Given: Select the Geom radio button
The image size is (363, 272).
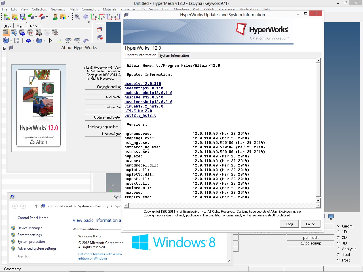Looking at the screenshot, I should [338, 226].
